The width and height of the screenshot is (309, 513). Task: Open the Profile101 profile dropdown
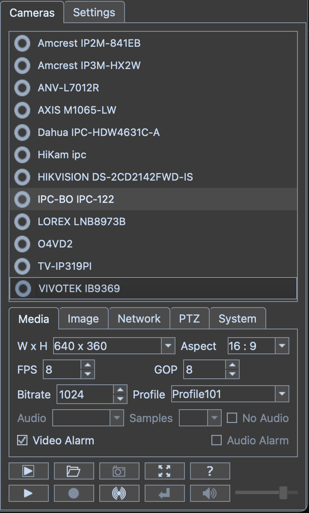[x=282, y=394]
